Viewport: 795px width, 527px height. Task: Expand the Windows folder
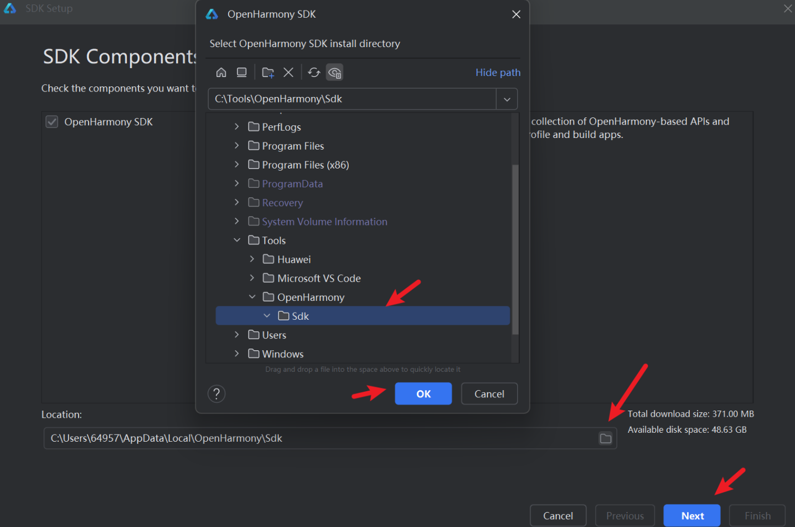click(x=237, y=354)
